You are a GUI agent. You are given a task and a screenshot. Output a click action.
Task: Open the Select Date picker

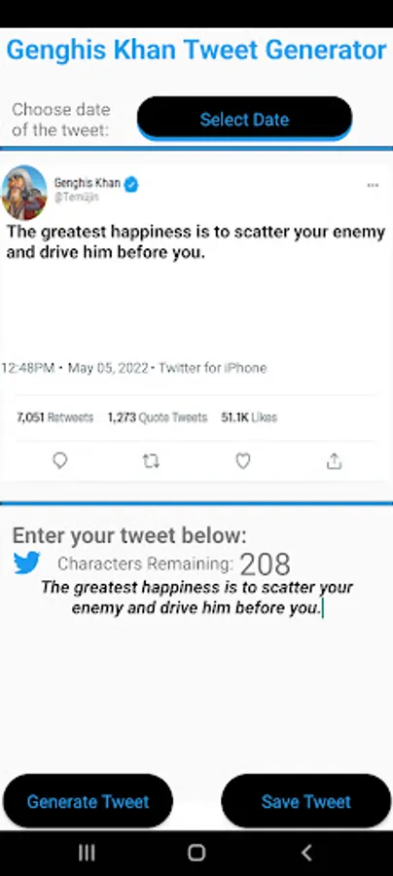[244, 119]
